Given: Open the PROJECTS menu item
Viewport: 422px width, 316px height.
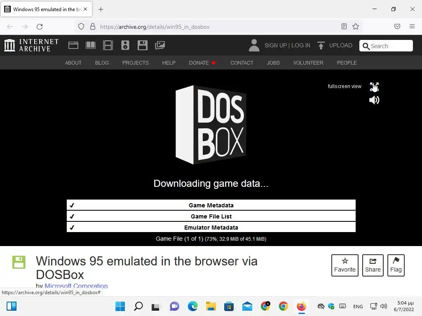Looking at the screenshot, I should point(135,63).
